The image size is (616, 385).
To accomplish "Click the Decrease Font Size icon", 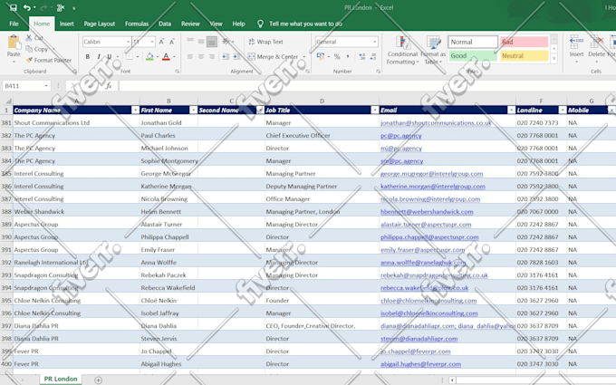I will 172,42.
